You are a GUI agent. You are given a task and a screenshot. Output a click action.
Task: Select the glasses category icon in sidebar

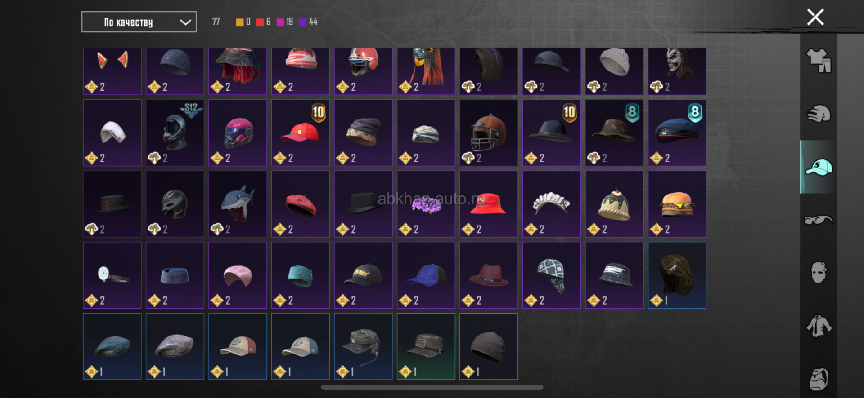click(x=819, y=220)
